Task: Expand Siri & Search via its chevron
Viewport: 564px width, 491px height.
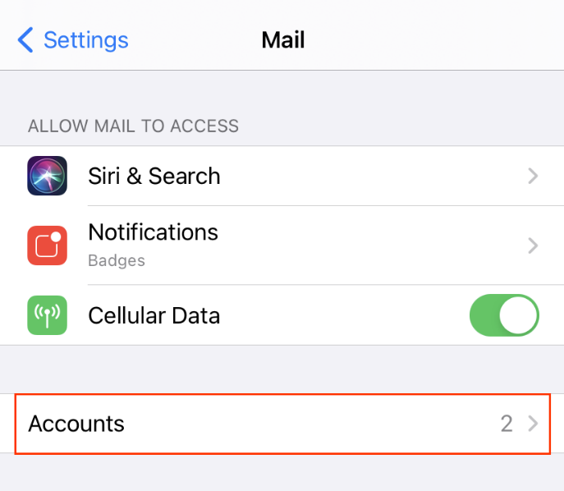Action: click(533, 176)
